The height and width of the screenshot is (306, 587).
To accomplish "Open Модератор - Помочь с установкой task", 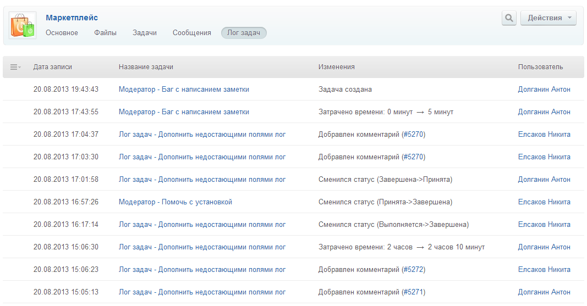I will click(x=175, y=202).
